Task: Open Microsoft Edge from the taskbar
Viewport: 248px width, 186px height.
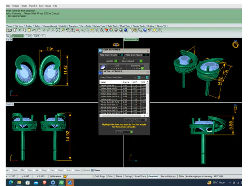Action: point(11,182)
